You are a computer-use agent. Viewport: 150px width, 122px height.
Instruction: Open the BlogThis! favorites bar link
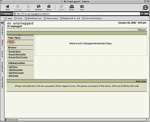(x=70, y=18)
